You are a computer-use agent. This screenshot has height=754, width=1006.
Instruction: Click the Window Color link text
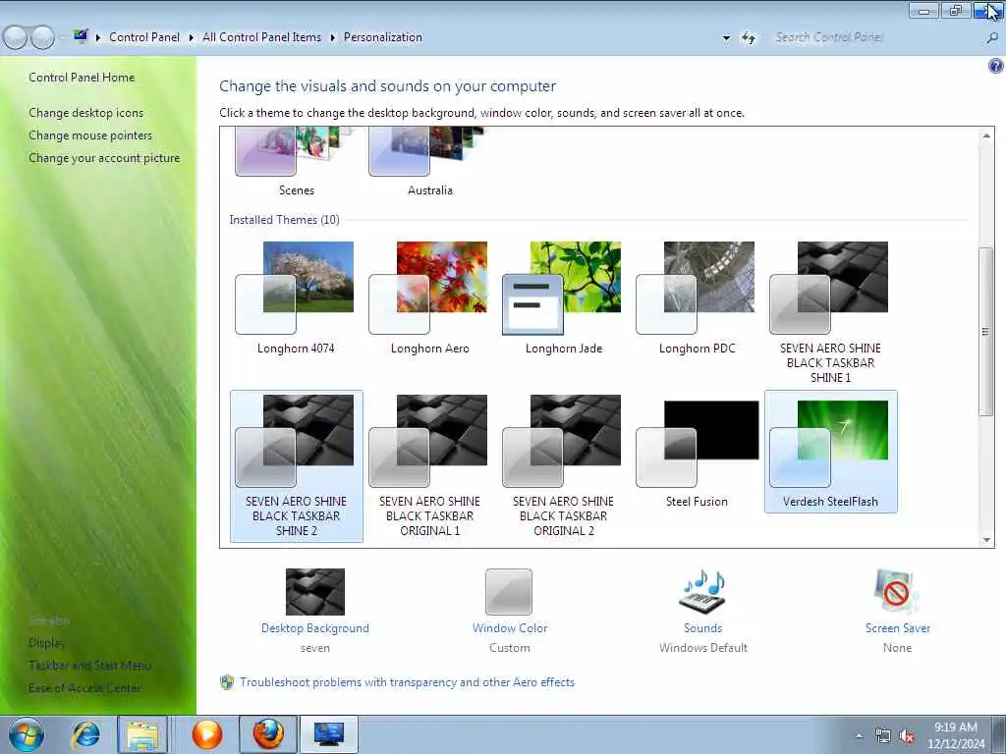pyautogui.click(x=510, y=628)
